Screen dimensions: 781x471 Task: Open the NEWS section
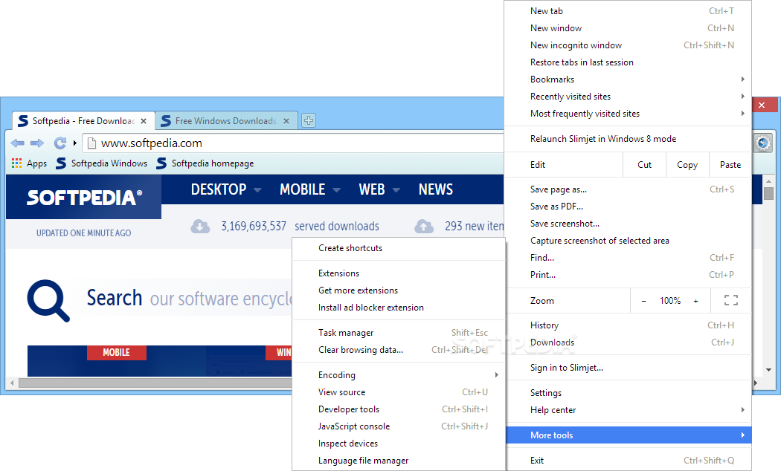click(x=436, y=189)
